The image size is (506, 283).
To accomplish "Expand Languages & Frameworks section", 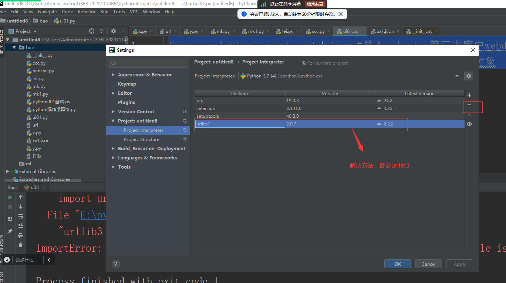I will tap(113, 158).
